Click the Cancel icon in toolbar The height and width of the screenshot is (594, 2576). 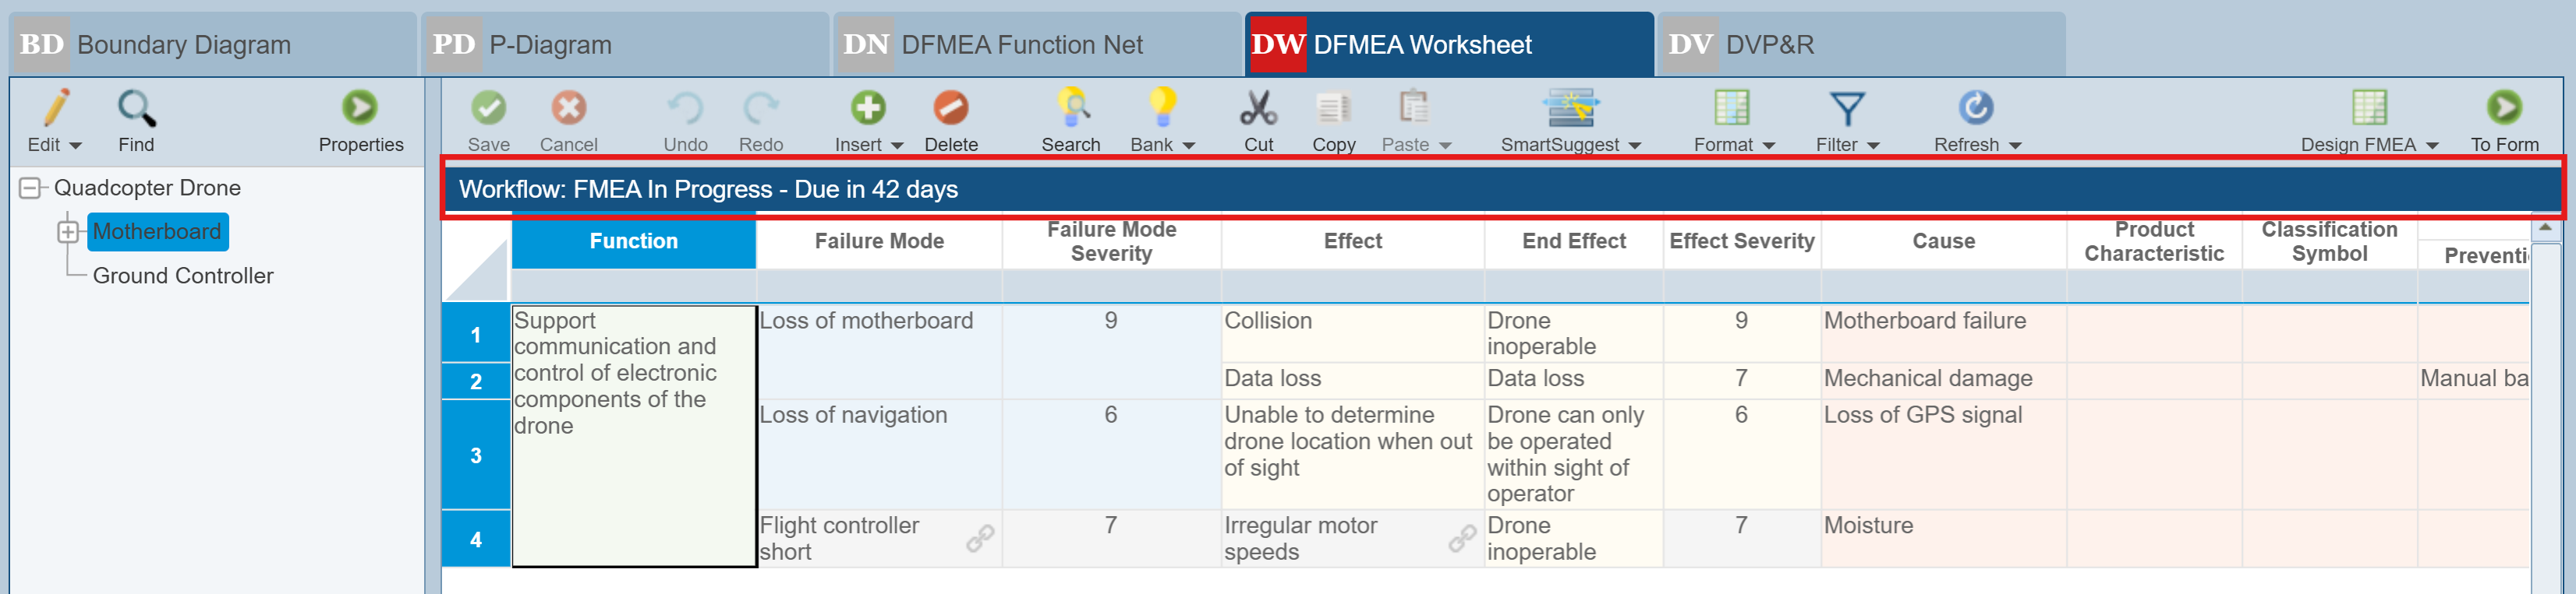pos(568,107)
